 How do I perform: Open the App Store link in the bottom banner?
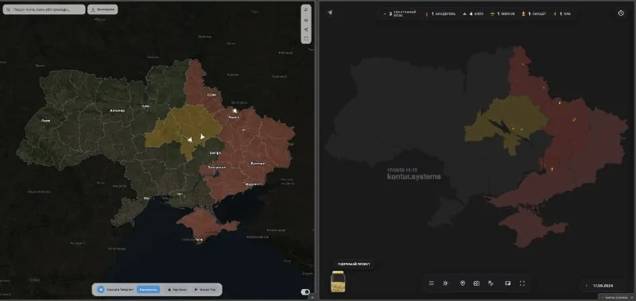[x=176, y=290]
